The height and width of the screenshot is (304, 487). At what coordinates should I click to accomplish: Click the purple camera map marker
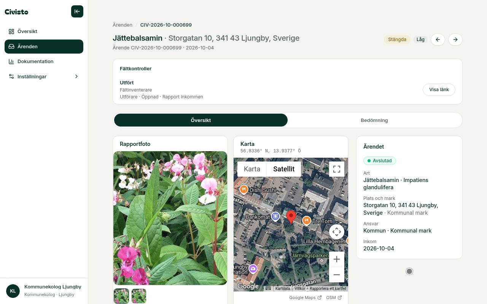pyautogui.click(x=253, y=269)
